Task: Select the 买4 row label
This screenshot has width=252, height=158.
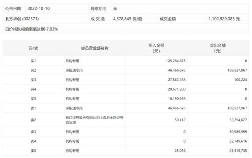Action: pos(33,89)
